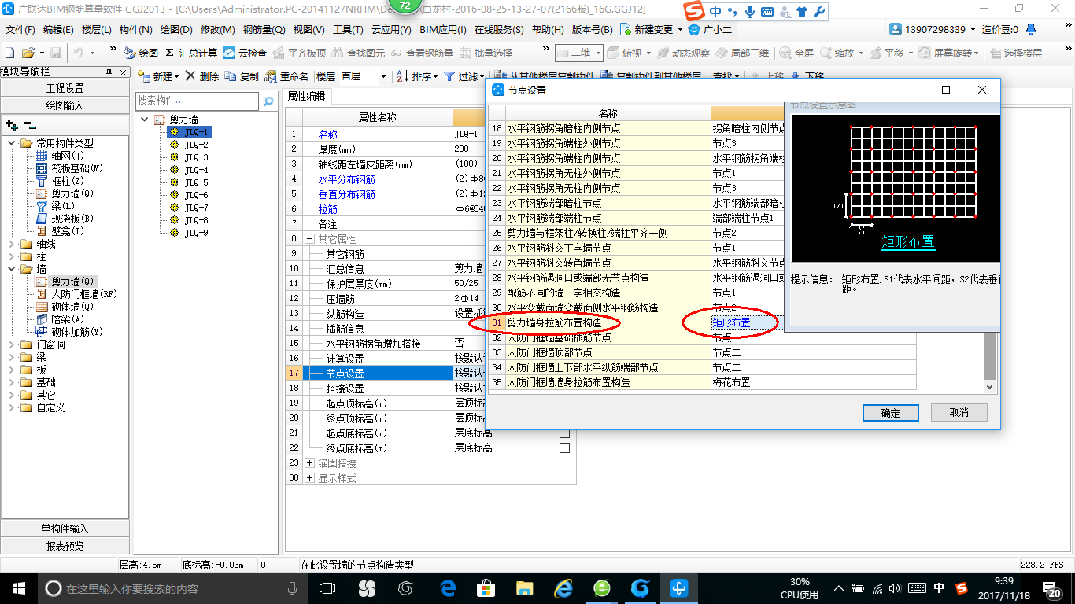Click 报表预览 navigation button
Image resolution: width=1075 pixels, height=604 pixels.
coord(65,546)
